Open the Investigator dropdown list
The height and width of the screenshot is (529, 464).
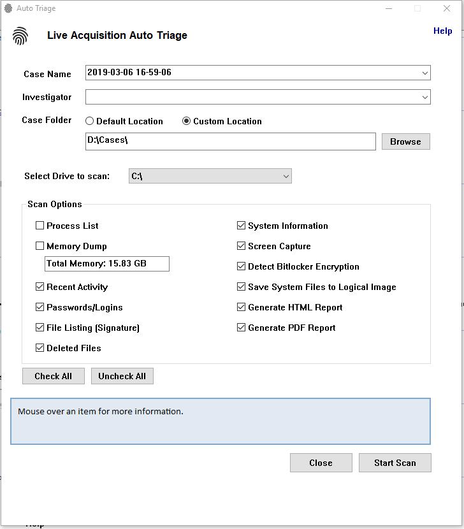[424, 97]
